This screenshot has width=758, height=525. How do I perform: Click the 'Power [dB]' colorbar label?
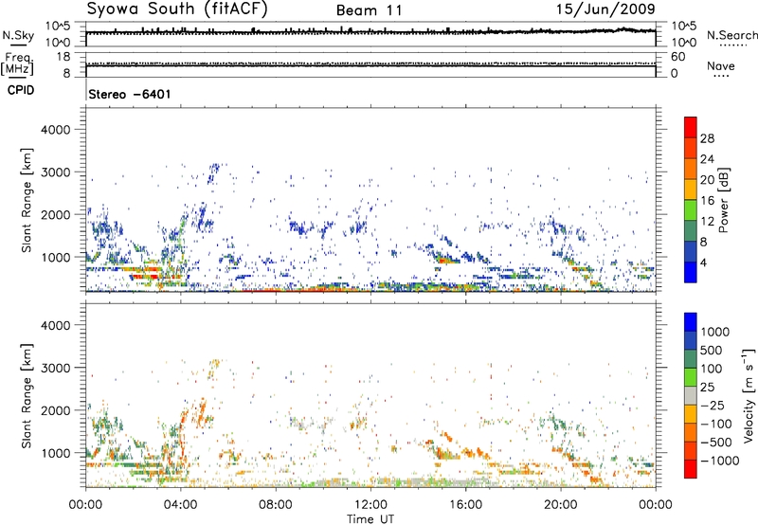(723, 200)
